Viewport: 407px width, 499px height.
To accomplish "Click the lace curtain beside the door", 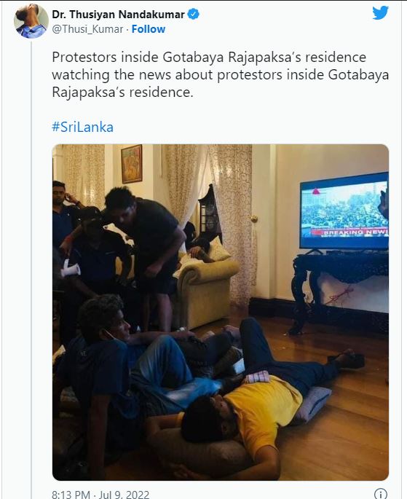I will [x=232, y=223].
